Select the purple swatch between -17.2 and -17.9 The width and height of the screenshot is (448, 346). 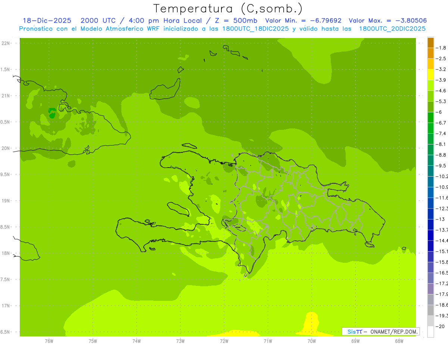click(430, 289)
